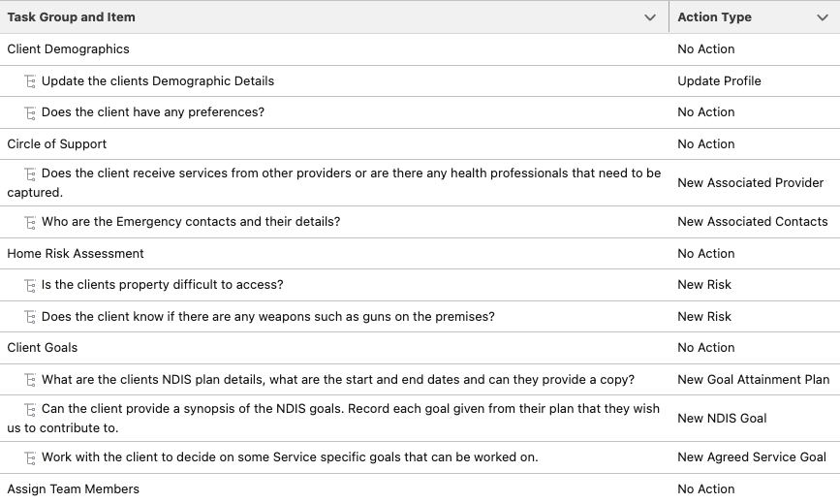Click the New NDIS Goal action cell

(x=722, y=419)
